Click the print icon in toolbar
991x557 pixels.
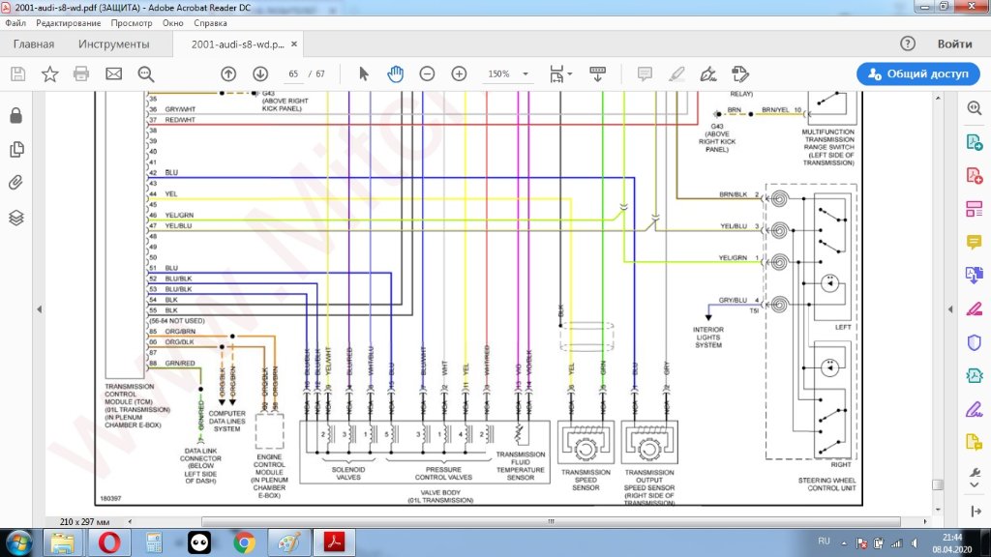81,73
